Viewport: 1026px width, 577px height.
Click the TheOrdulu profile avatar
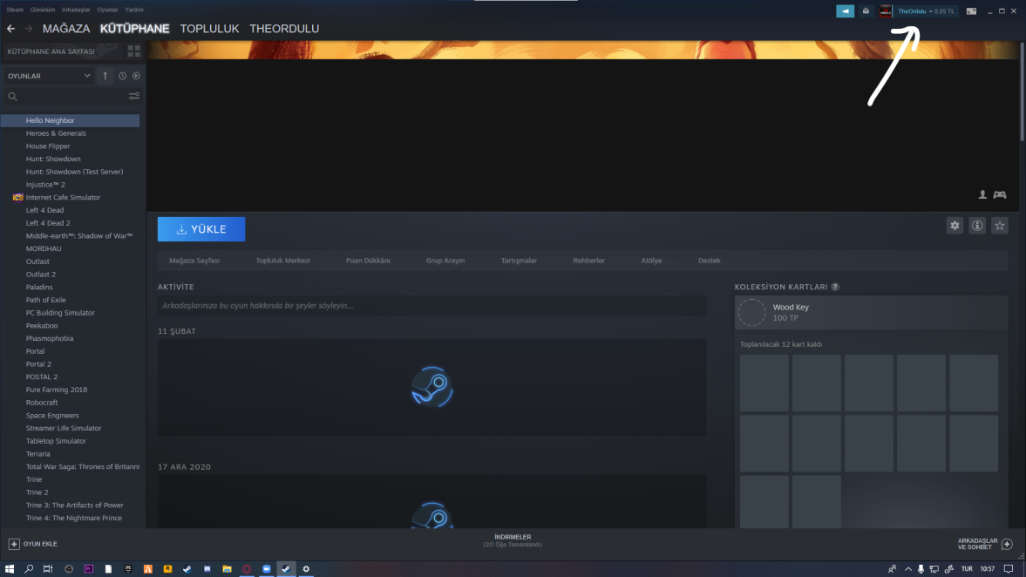[886, 11]
